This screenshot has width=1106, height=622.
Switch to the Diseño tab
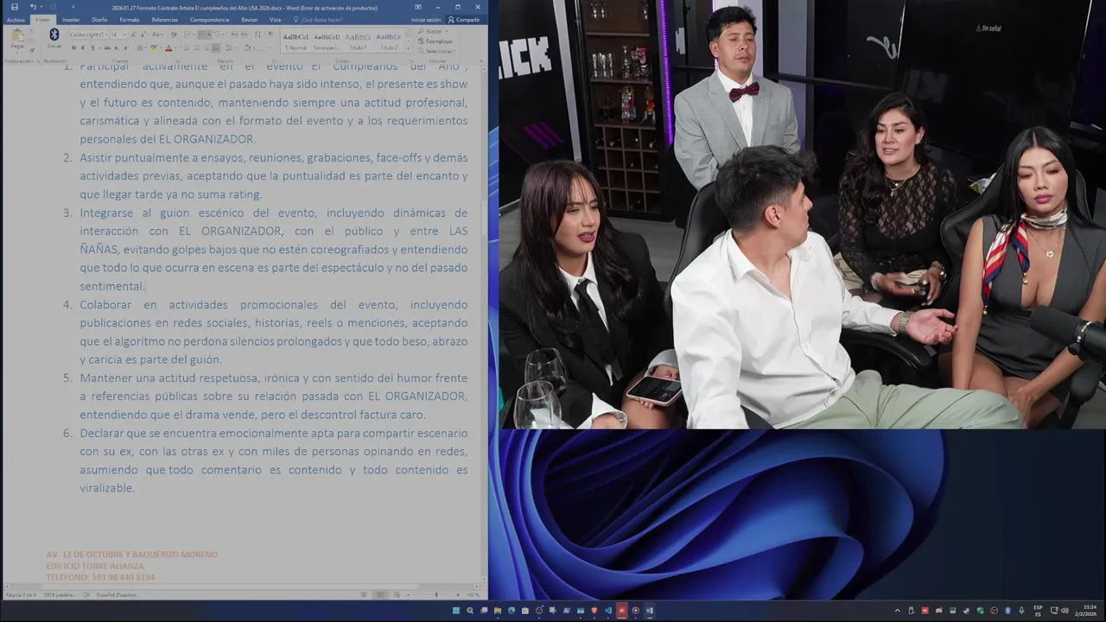pos(99,20)
